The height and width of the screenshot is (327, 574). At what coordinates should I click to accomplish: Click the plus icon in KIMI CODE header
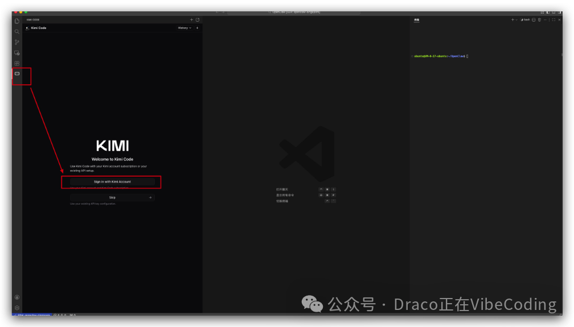[x=191, y=20]
